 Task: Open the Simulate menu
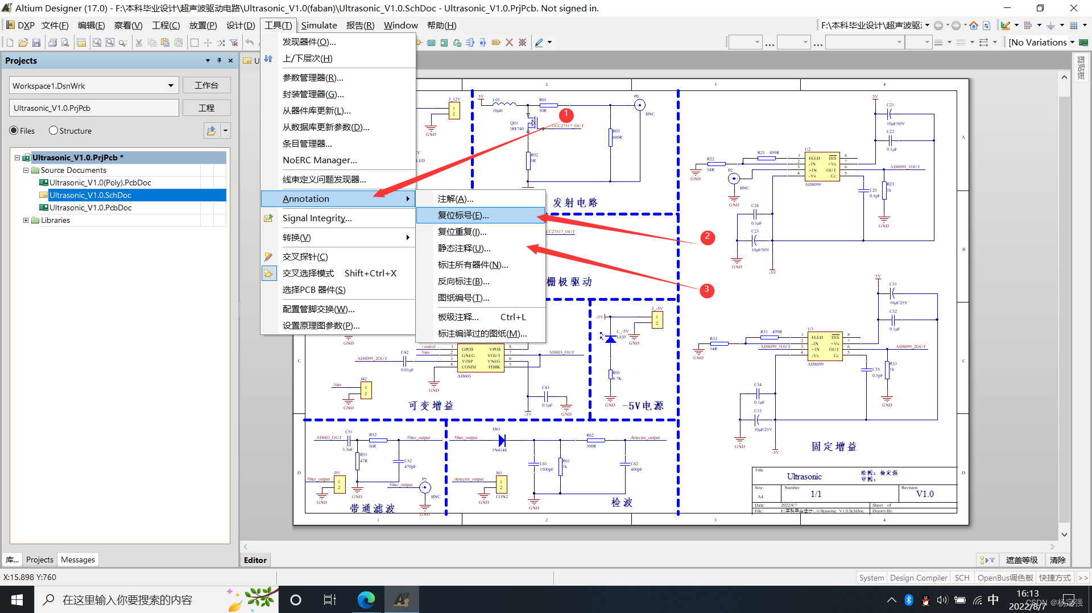[x=318, y=26]
